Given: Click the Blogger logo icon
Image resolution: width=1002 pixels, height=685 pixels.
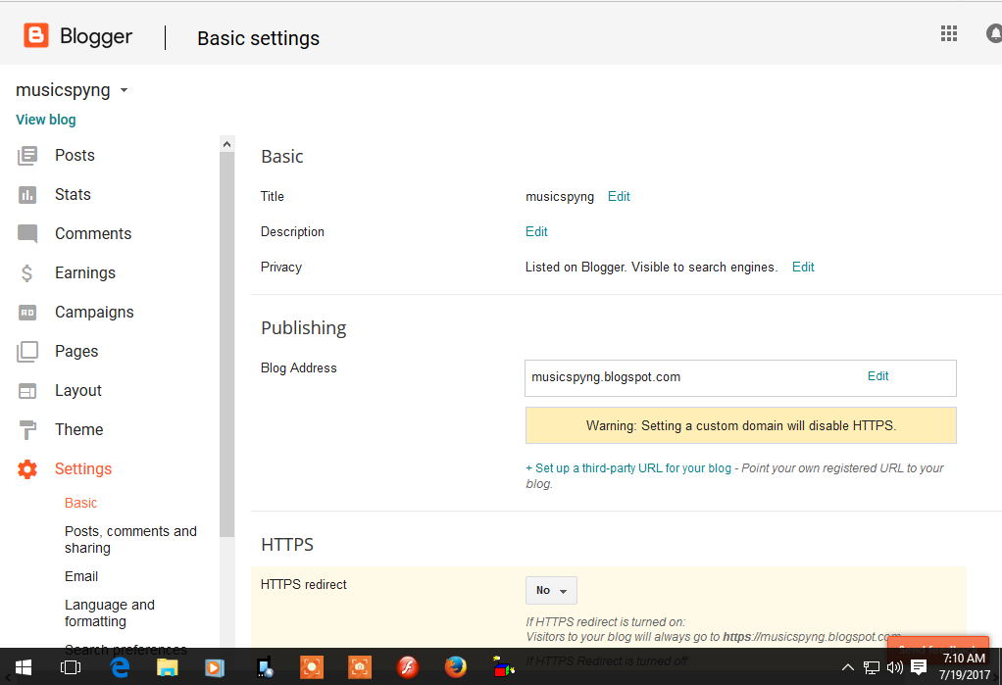Looking at the screenshot, I should [x=35, y=35].
